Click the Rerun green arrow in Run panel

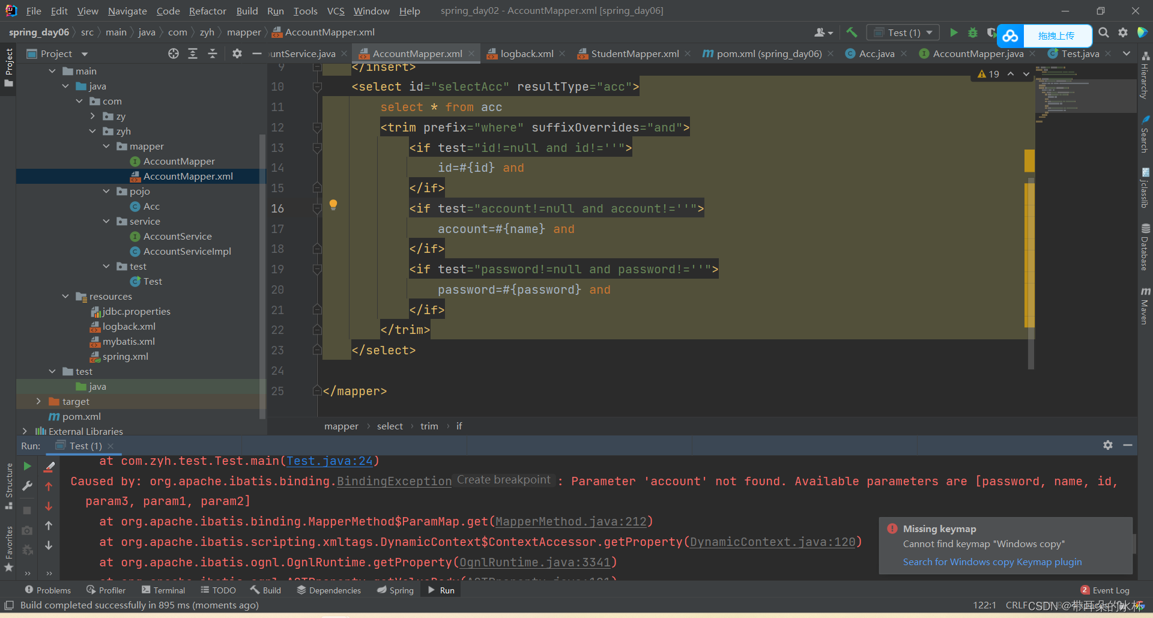point(26,465)
